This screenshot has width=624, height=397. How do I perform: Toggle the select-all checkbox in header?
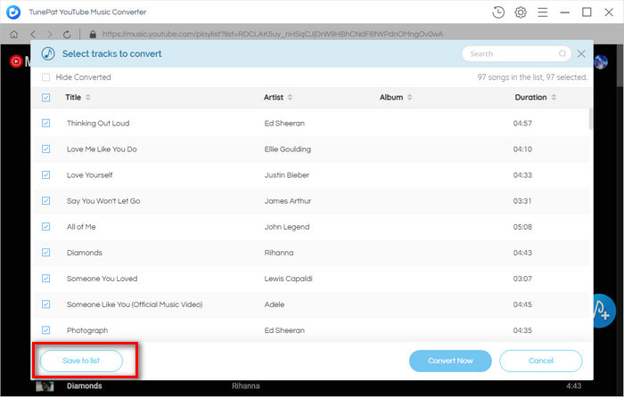(x=45, y=97)
